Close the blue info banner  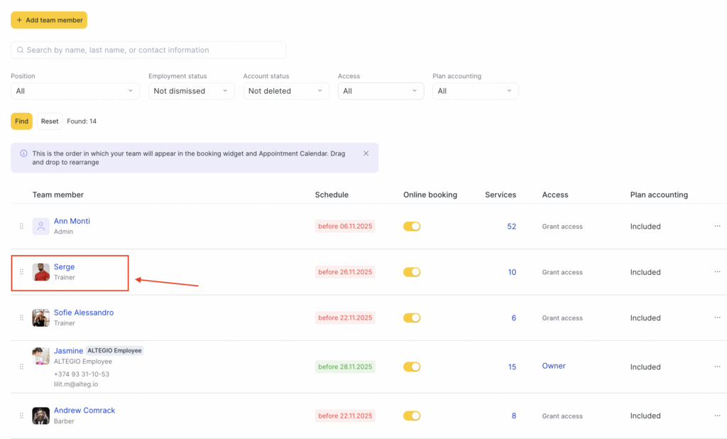point(366,153)
